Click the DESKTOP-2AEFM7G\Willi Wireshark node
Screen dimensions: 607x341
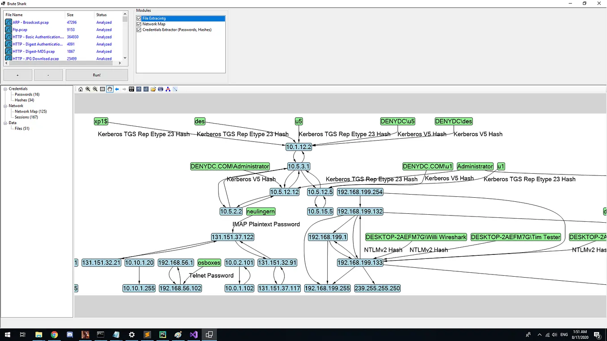tap(416, 237)
